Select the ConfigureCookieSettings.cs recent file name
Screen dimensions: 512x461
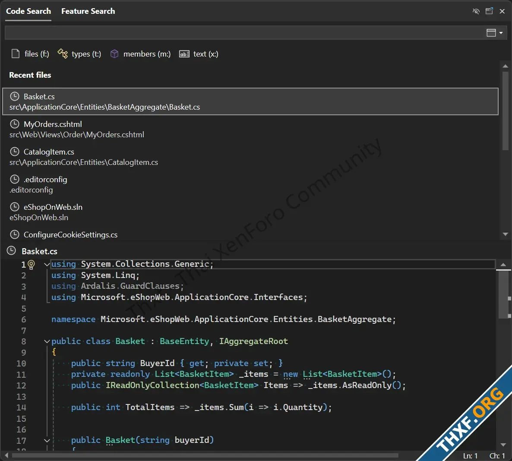(x=70, y=235)
